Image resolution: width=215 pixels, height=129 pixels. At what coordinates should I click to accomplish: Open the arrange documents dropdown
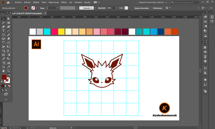pos(97,2)
